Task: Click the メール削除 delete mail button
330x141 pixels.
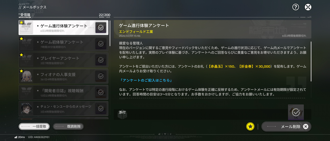Action: pos(286,126)
